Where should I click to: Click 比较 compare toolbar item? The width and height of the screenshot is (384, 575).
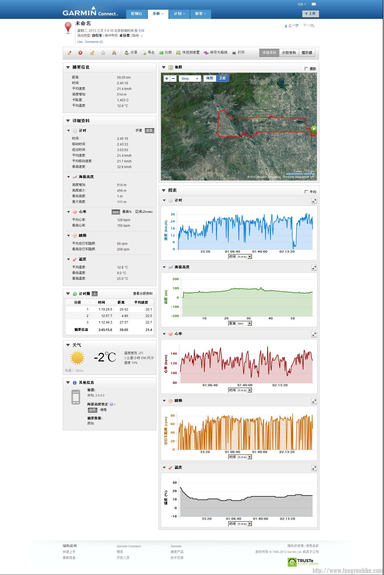pyautogui.click(x=166, y=53)
